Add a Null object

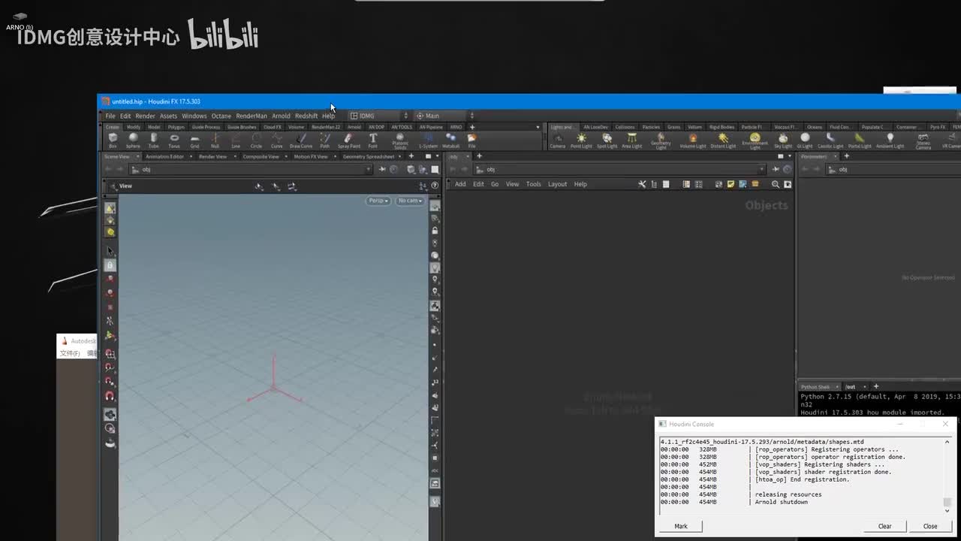[x=215, y=140]
